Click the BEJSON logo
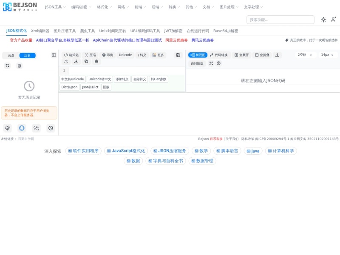Viewport: 340px width, 255px height. 20,7
